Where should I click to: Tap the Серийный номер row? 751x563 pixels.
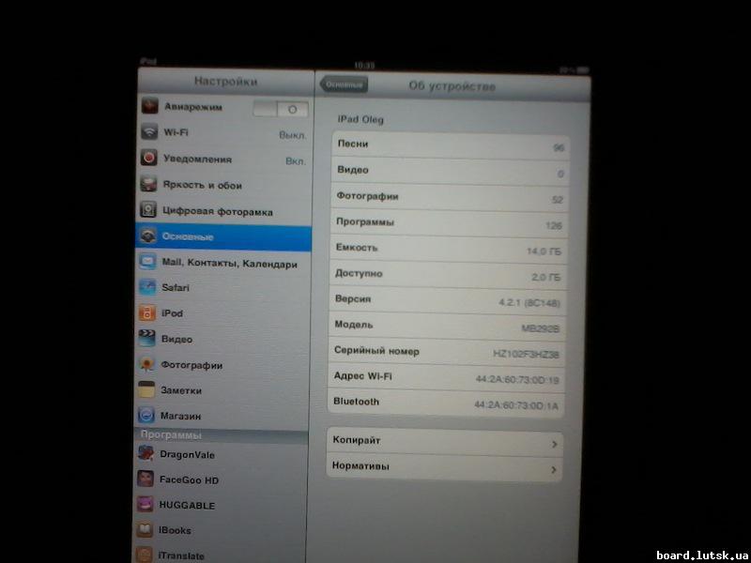444,349
